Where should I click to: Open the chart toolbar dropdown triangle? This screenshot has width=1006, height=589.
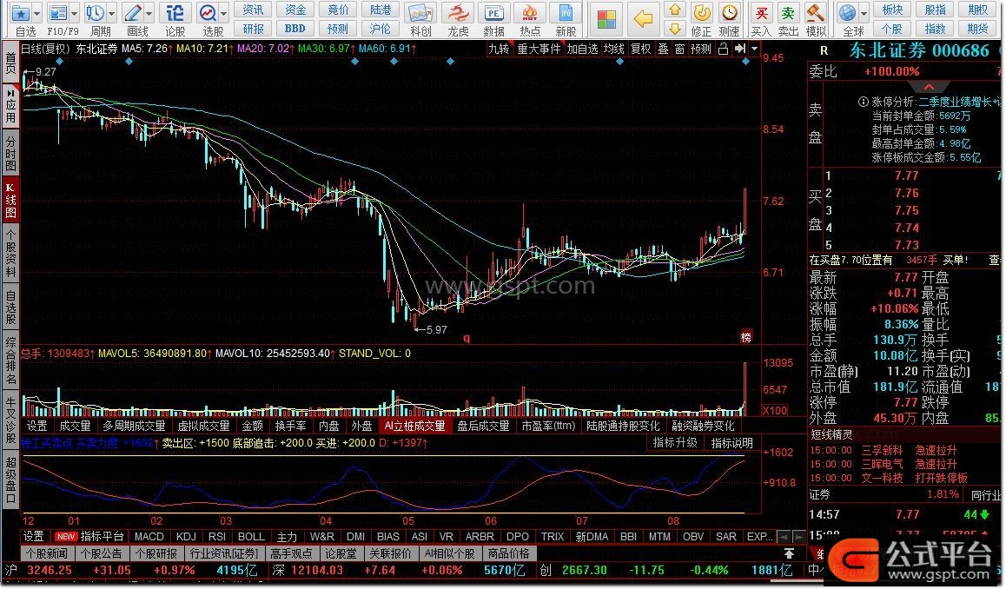[754, 49]
